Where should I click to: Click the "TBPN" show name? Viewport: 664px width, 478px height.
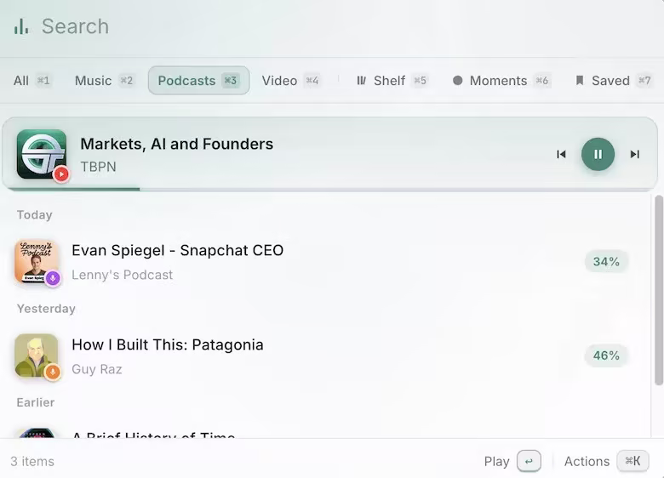point(98,167)
